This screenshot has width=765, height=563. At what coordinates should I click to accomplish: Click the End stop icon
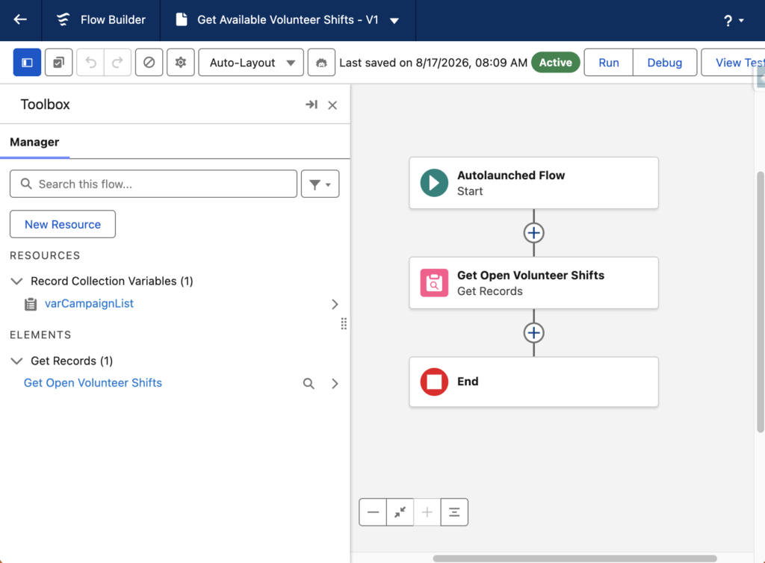[434, 382]
